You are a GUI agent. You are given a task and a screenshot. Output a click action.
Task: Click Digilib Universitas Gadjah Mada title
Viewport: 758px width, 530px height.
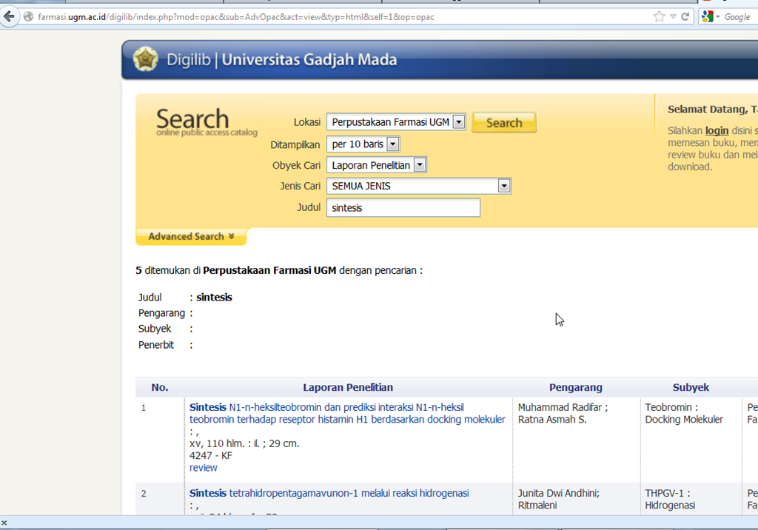coord(282,59)
